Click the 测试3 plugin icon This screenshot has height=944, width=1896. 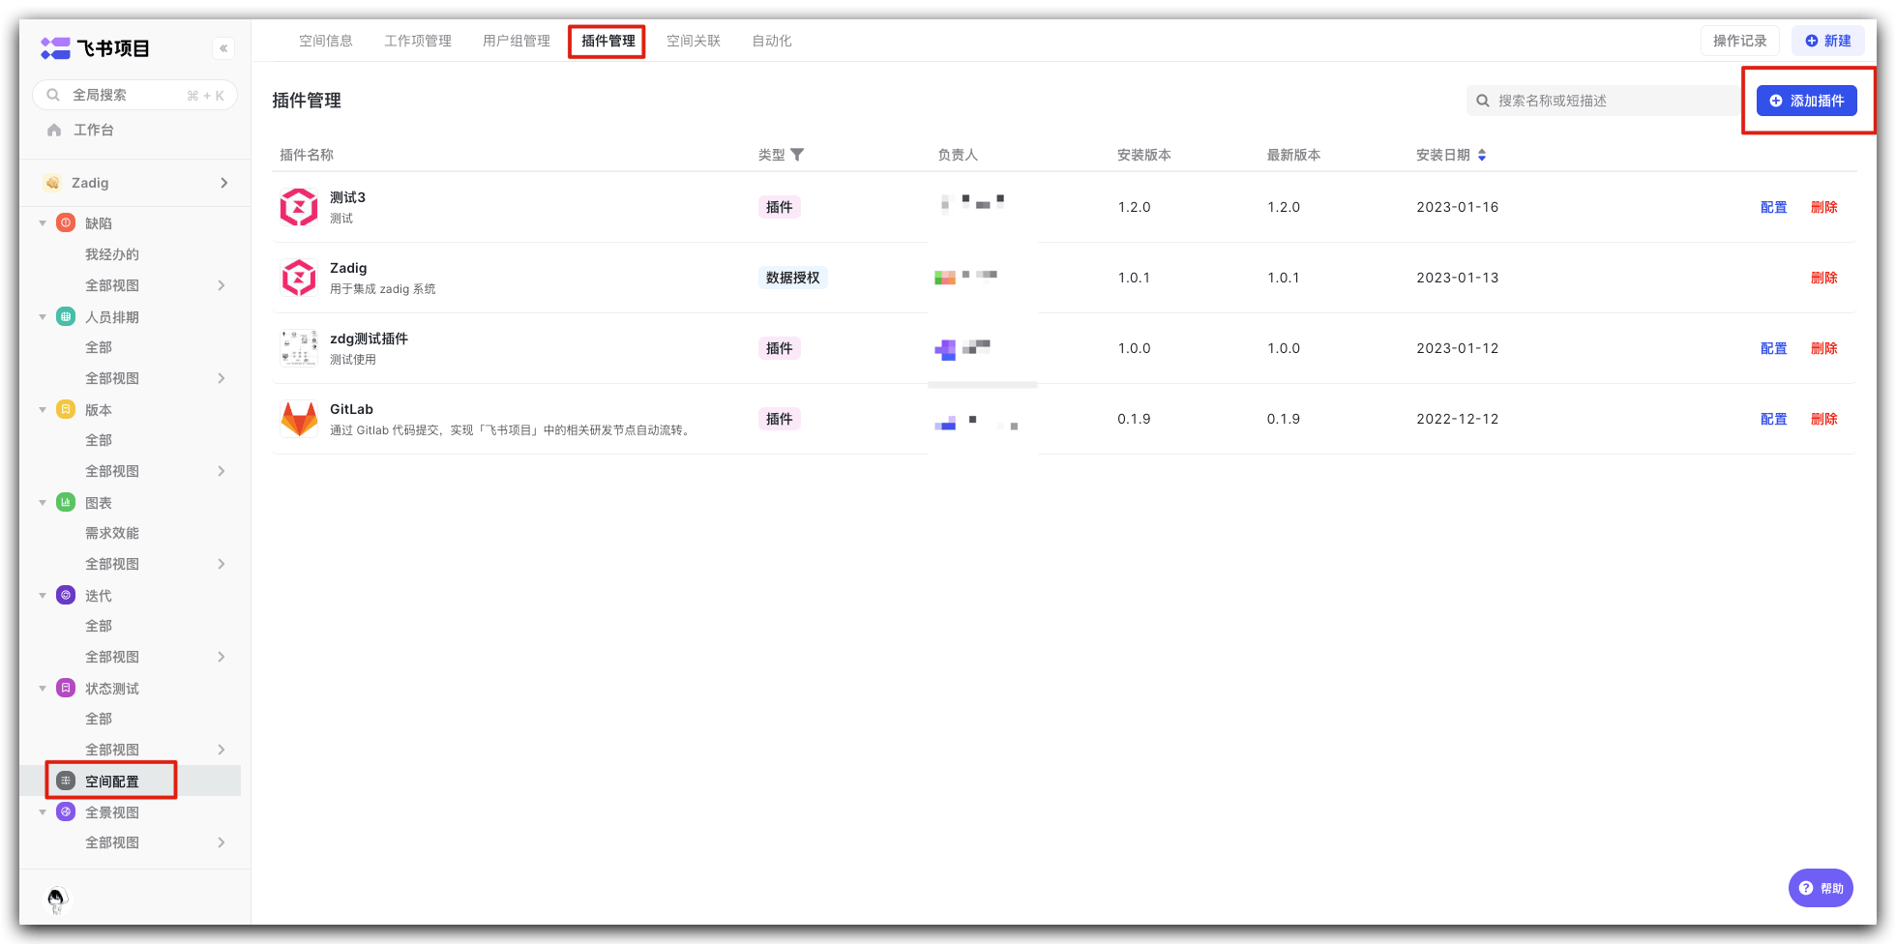click(x=299, y=206)
